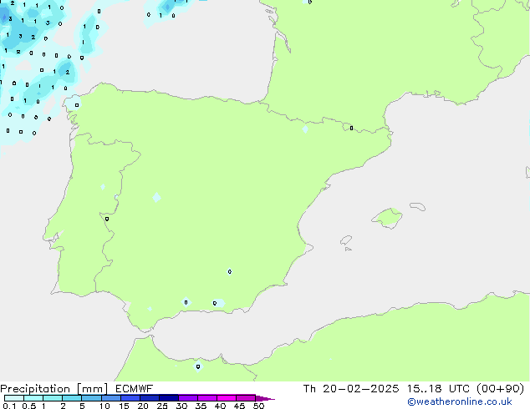The image size is (530, 409).
Task: Pick the legend swatch between 45 and 50
Action: pos(246,398)
